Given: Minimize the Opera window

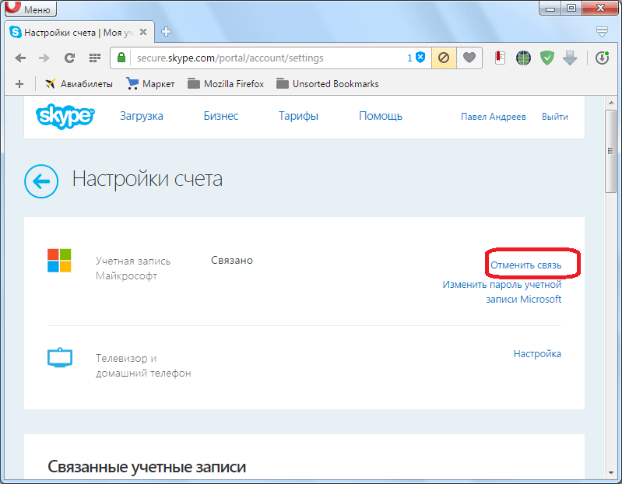Looking at the screenshot, I should (550, 8).
